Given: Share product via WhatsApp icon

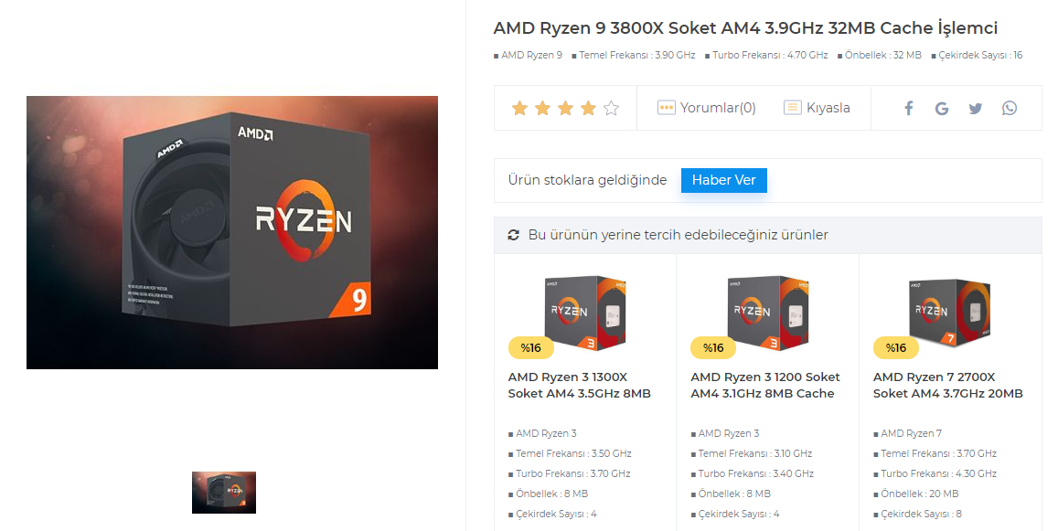Looking at the screenshot, I should pyautogui.click(x=1010, y=108).
